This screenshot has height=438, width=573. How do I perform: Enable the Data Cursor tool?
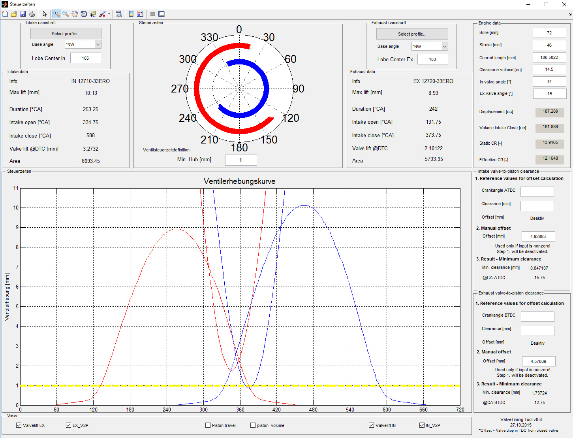pyautogui.click(x=93, y=14)
